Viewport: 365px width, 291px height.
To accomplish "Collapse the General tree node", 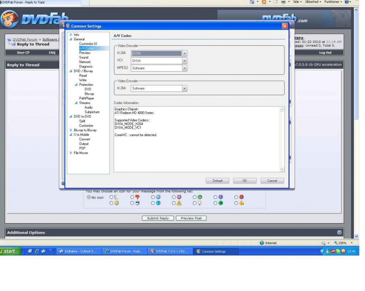I will (x=71, y=39).
